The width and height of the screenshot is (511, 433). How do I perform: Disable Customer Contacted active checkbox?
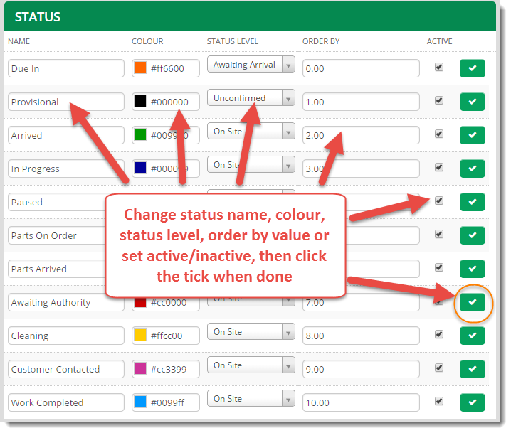[x=439, y=368]
